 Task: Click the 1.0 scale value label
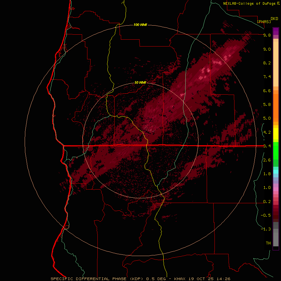pos(267,188)
